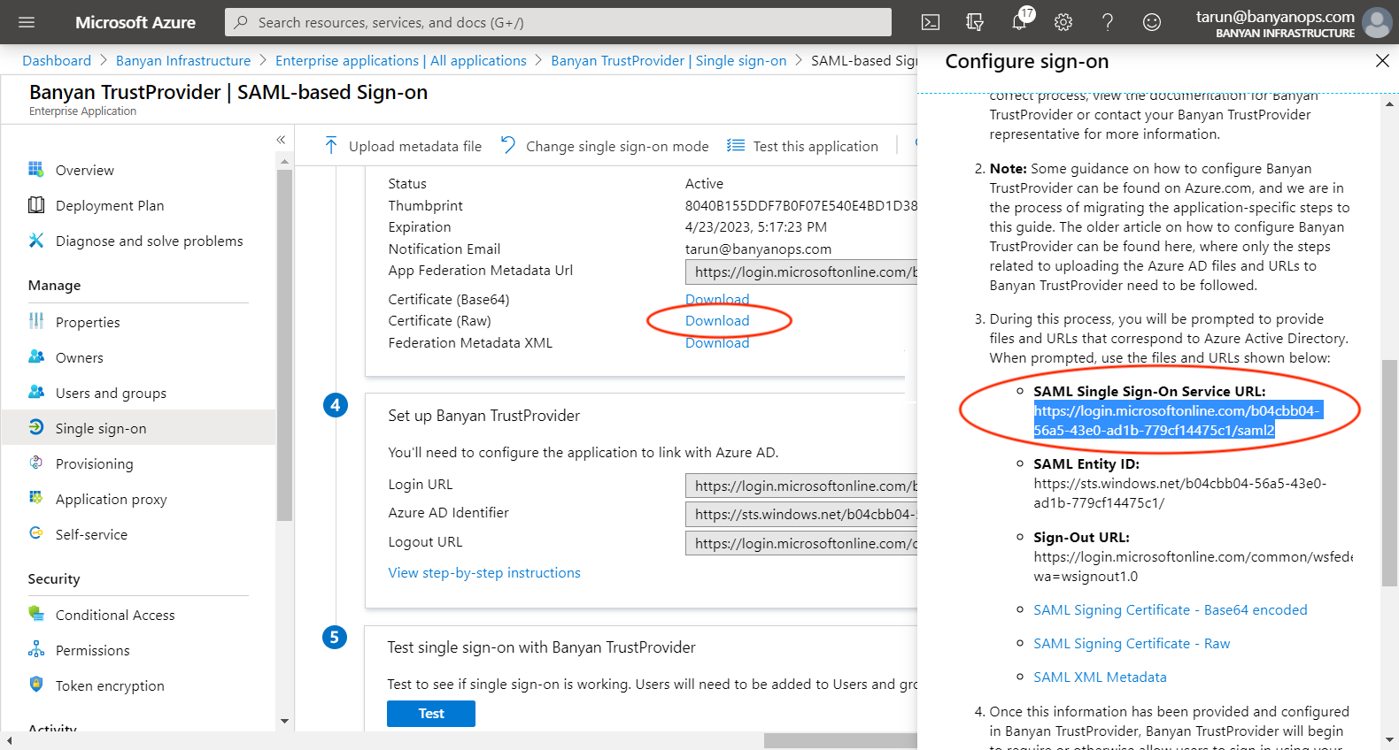Screen dimensions: 1399x750
Task: Open Cloud Shell from the top bar
Action: click(931, 22)
